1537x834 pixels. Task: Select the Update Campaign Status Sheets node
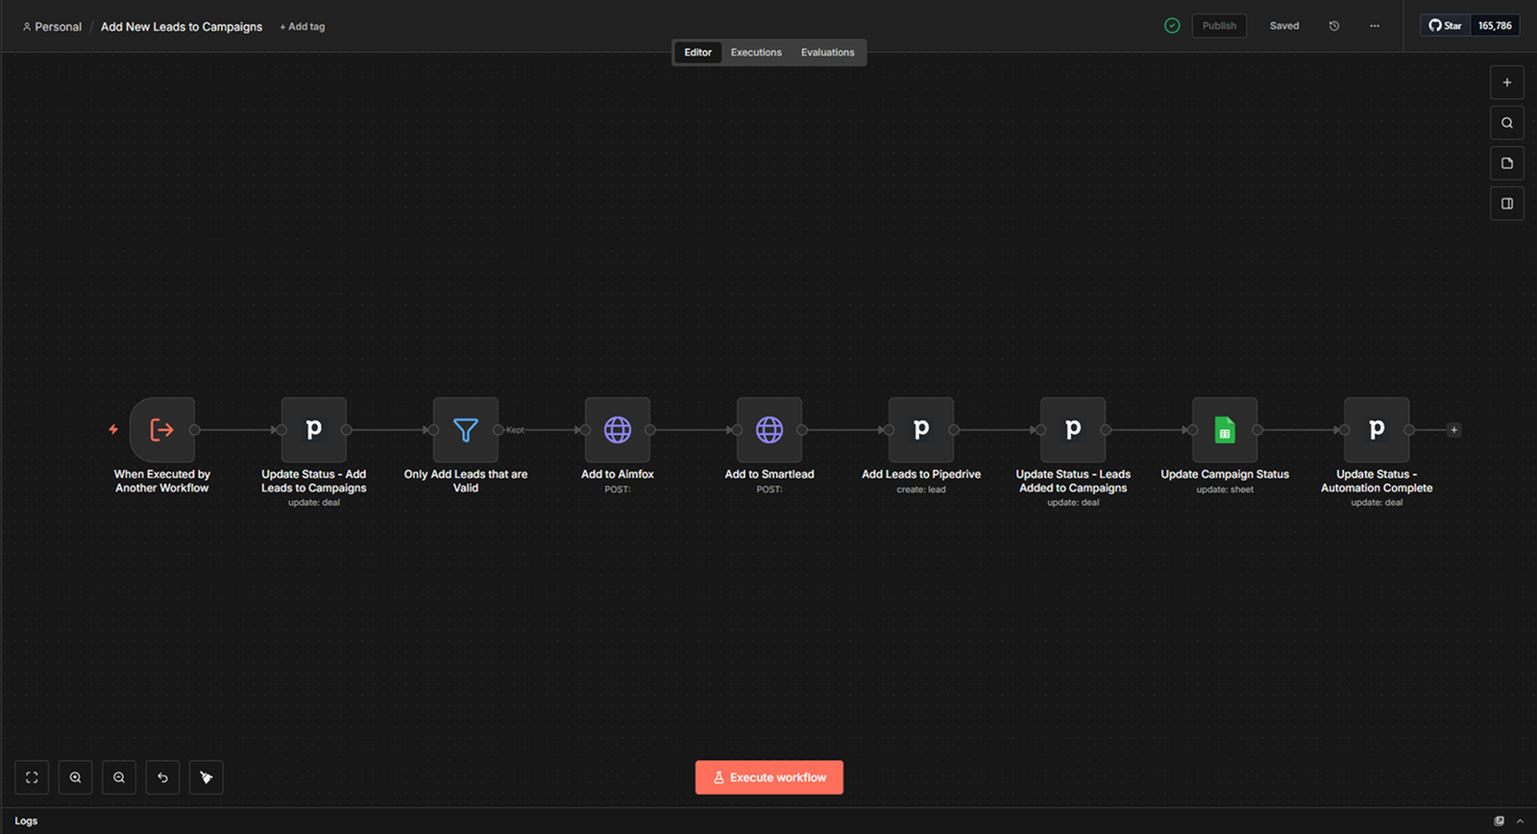pos(1224,430)
